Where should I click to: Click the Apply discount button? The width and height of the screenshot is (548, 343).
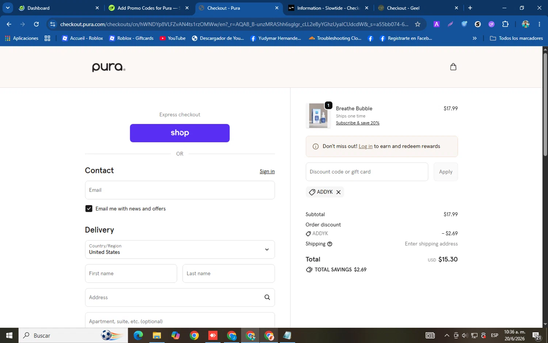(445, 171)
